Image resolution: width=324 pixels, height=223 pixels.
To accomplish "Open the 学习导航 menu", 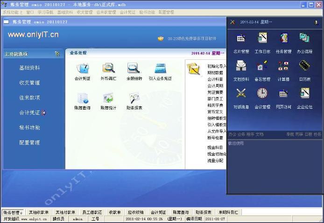I will [45, 12].
